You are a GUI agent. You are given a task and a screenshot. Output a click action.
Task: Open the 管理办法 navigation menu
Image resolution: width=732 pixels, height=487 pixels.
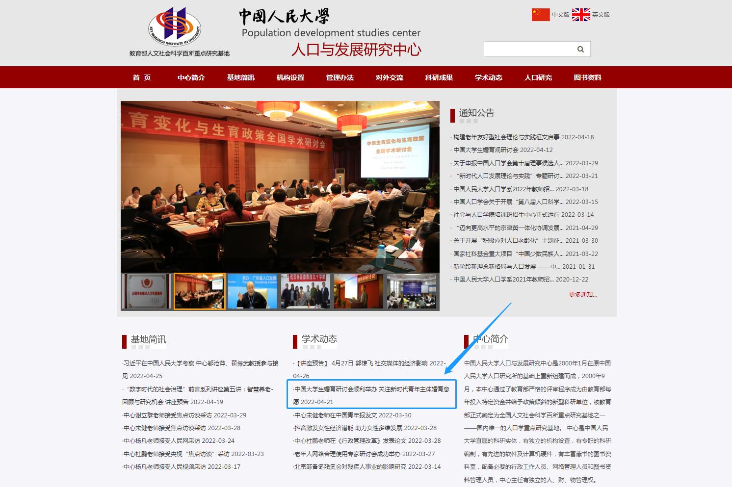point(340,77)
